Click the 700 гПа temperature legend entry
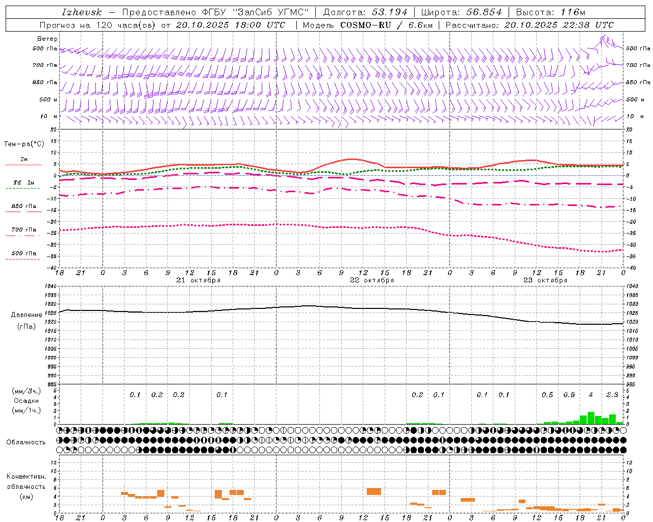Viewport: 653px width, 522px height. 23,230
